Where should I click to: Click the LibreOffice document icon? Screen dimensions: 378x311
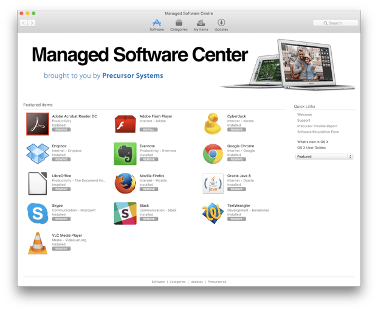[38, 184]
